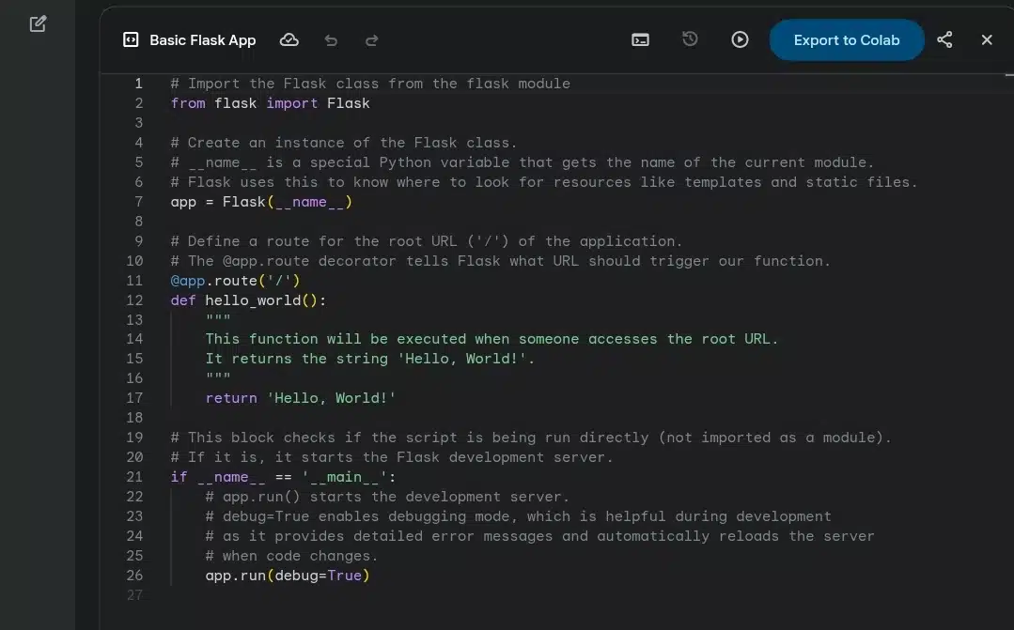The width and height of the screenshot is (1014, 630).
Task: Click the new chat edit icon
Action: tap(39, 23)
